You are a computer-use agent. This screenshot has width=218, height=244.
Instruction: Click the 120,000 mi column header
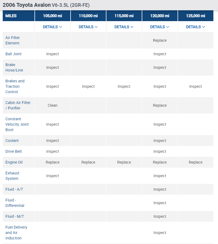pyautogui.click(x=160, y=16)
